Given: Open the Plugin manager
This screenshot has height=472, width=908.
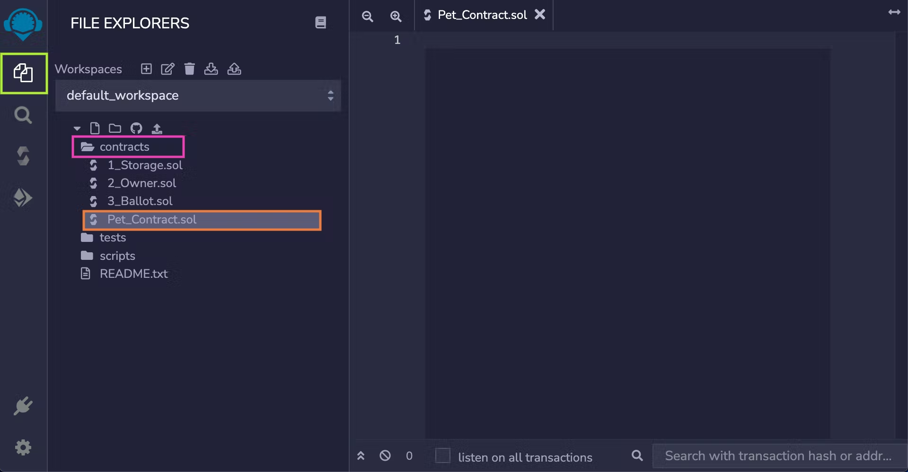Looking at the screenshot, I should coord(23,406).
